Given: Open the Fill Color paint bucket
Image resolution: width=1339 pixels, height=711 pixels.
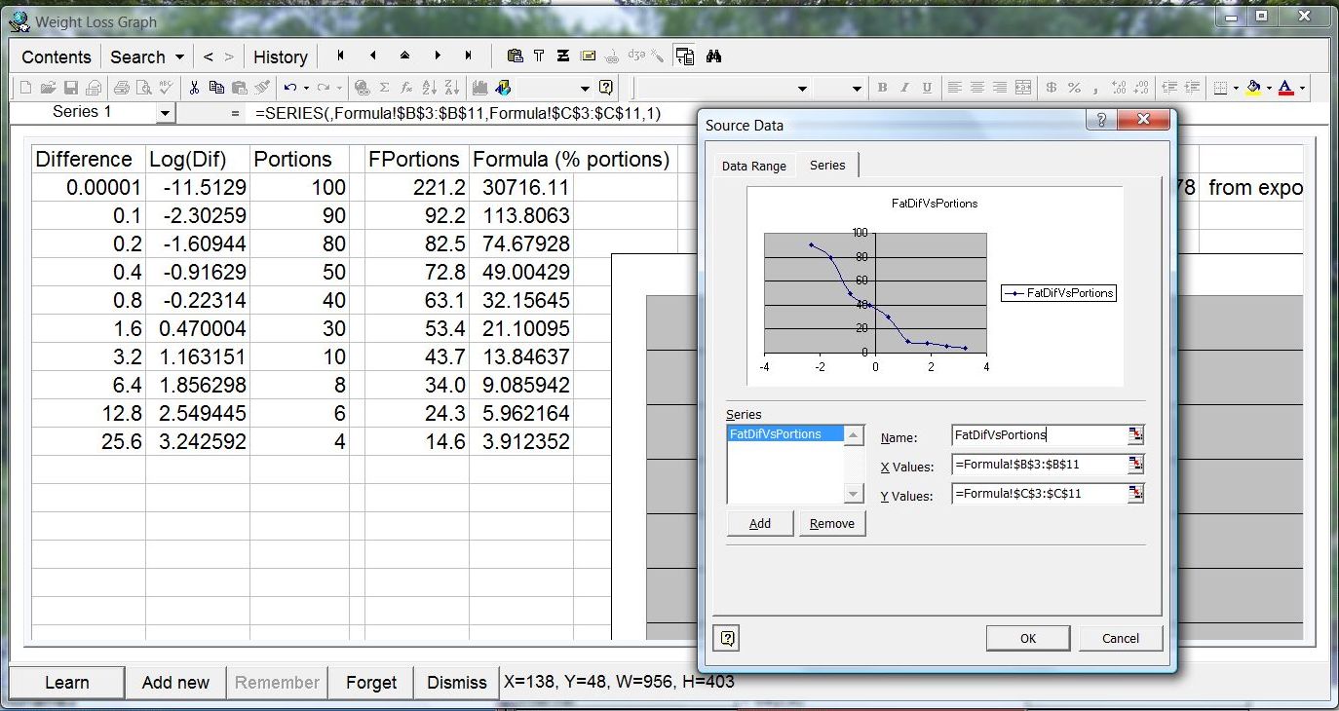Looking at the screenshot, I should pos(1253,88).
